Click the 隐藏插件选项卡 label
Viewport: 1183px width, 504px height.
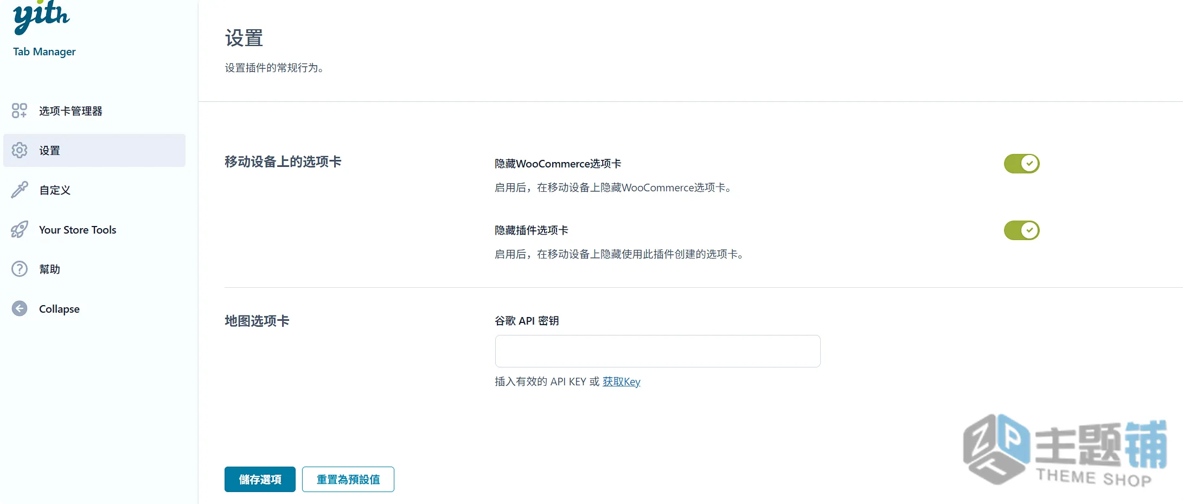click(532, 230)
